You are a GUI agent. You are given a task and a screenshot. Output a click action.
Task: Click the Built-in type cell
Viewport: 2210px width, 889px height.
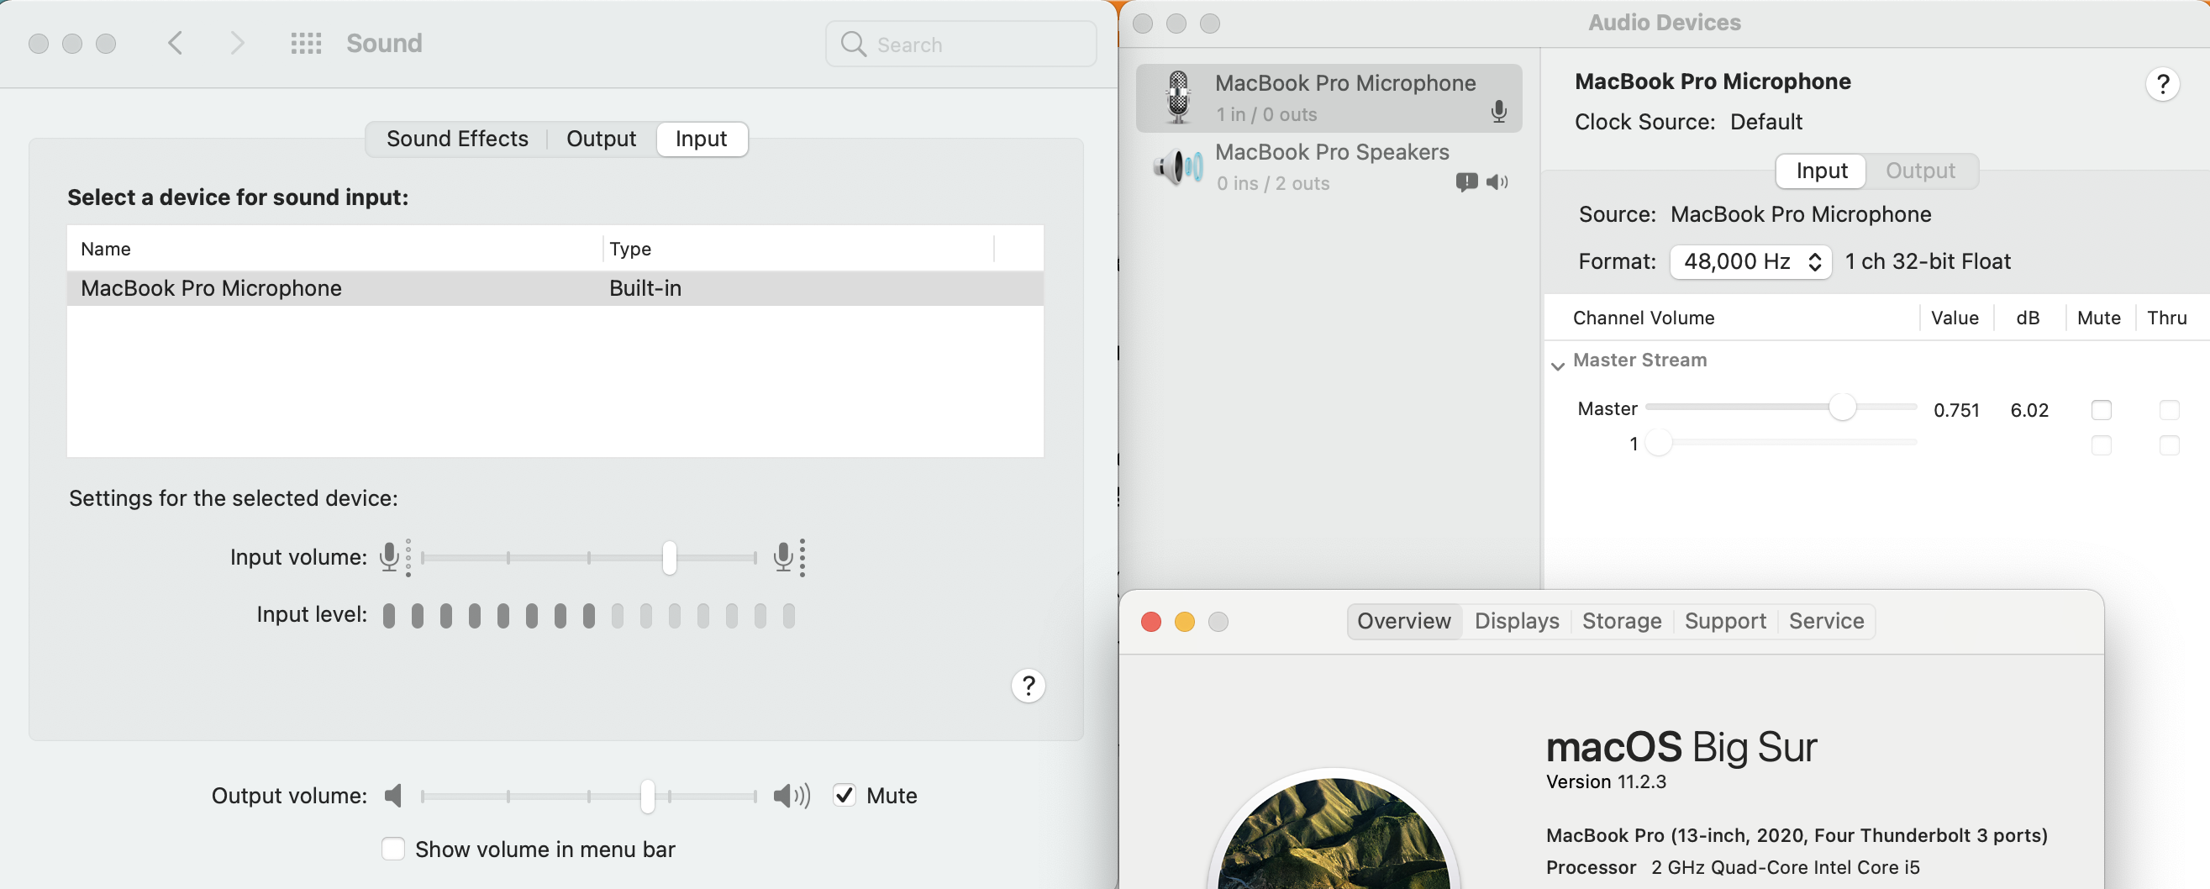(x=645, y=288)
